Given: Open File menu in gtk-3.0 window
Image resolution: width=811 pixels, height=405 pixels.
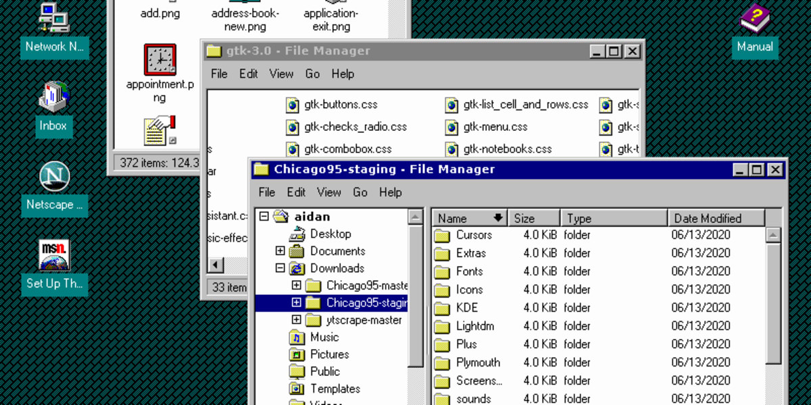Looking at the screenshot, I should pyautogui.click(x=219, y=74).
